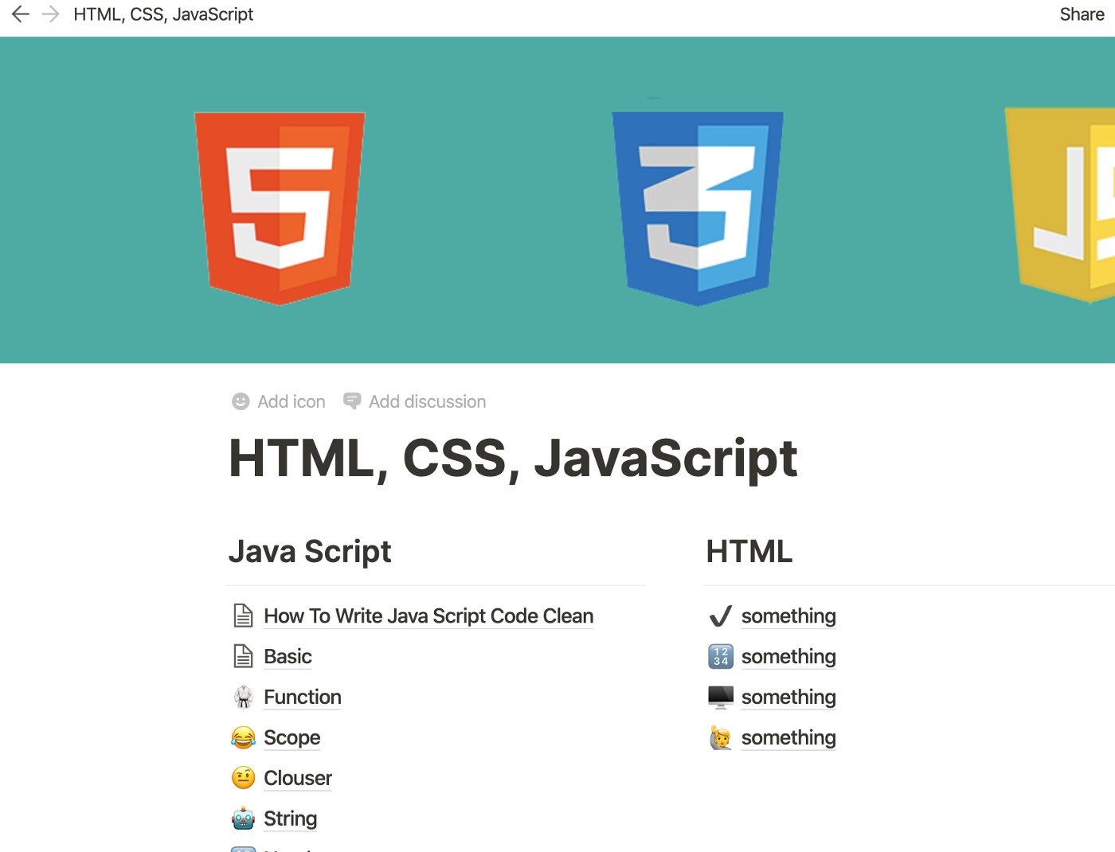Go back with the left arrow
Image resolution: width=1115 pixels, height=852 pixels.
point(21,14)
